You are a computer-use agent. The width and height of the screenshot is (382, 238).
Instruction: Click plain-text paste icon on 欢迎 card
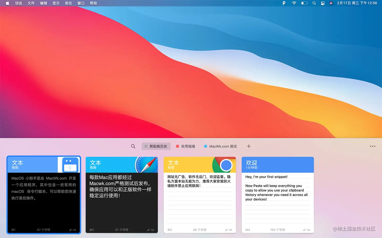pos(307,230)
